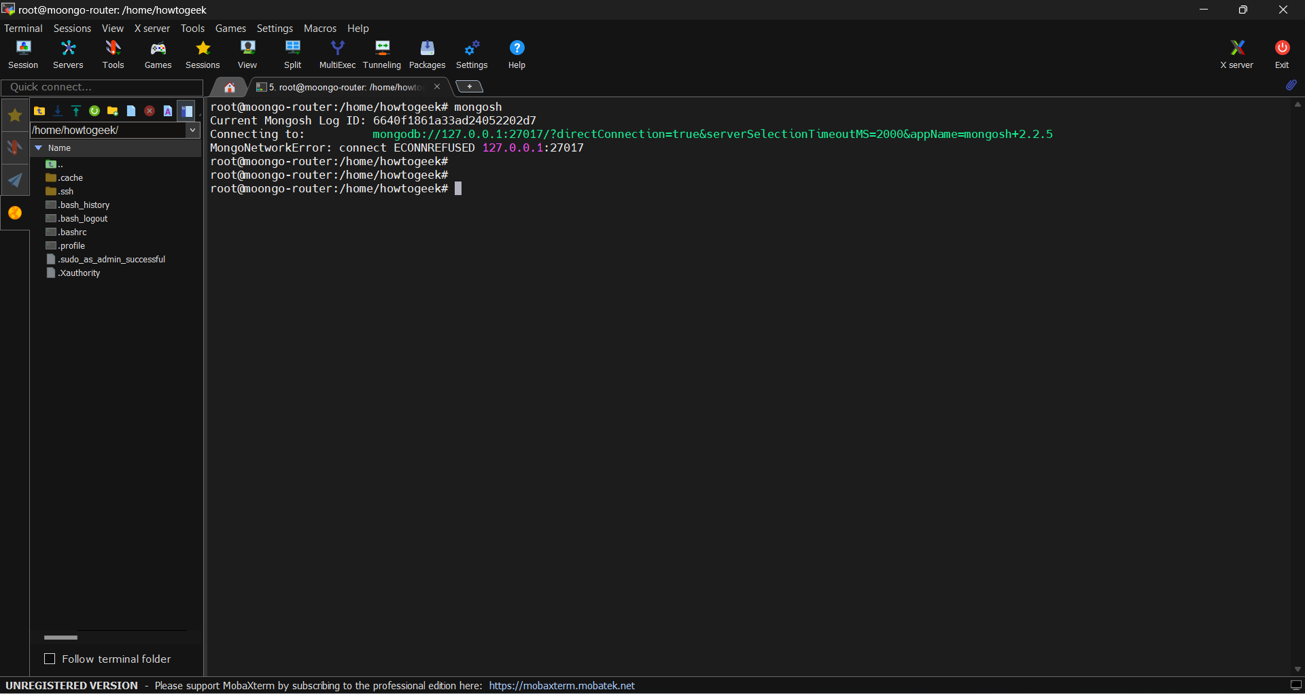The width and height of the screenshot is (1305, 694).
Task: Click the new tab plus button
Action: 469,86
